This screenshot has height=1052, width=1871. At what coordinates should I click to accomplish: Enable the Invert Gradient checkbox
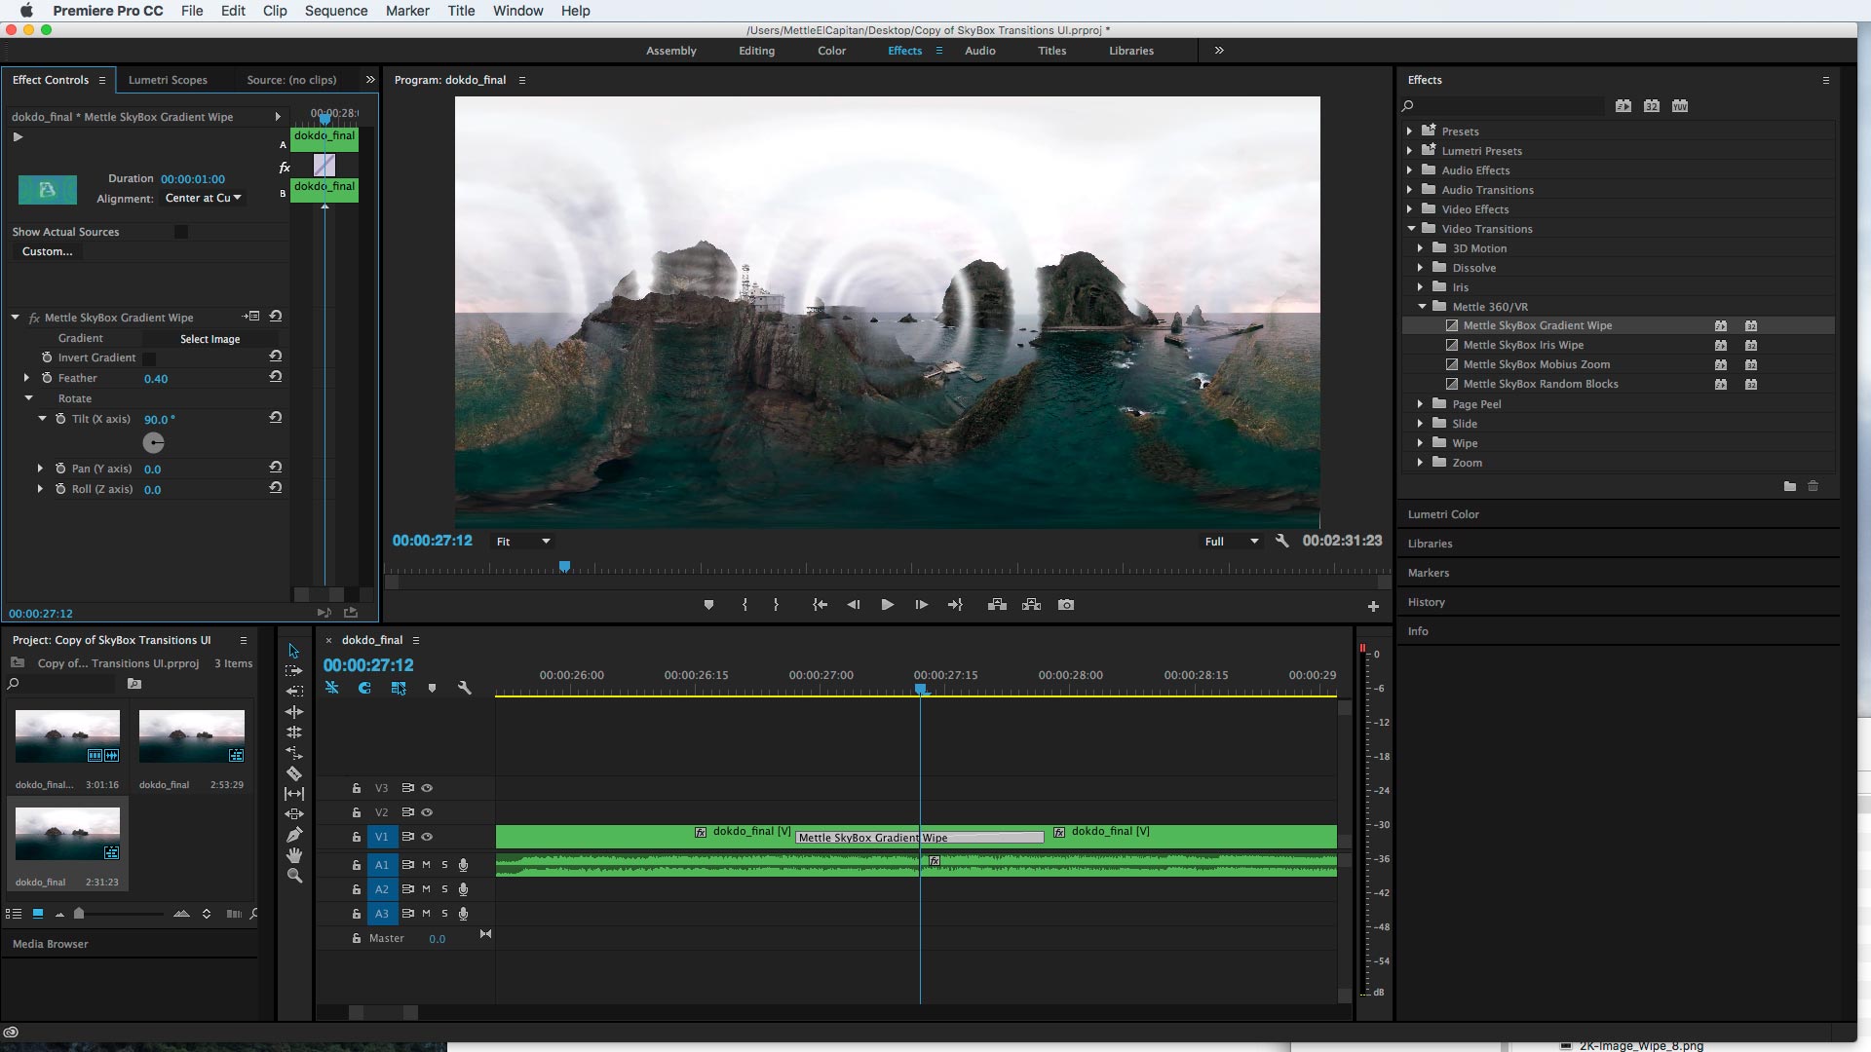(149, 358)
